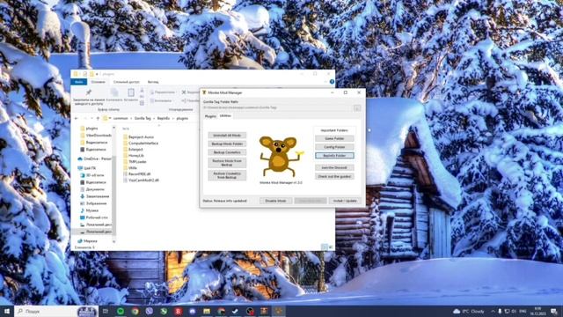Select the TMPLoader folder

[135, 162]
